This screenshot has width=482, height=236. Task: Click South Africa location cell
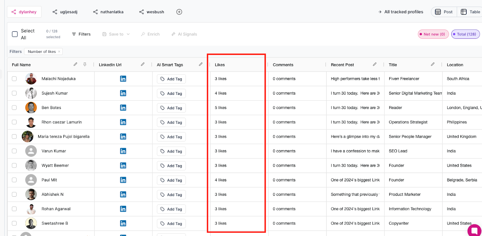[x=458, y=79]
